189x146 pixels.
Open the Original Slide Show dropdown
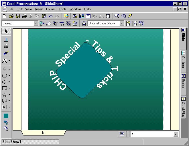[122, 23]
